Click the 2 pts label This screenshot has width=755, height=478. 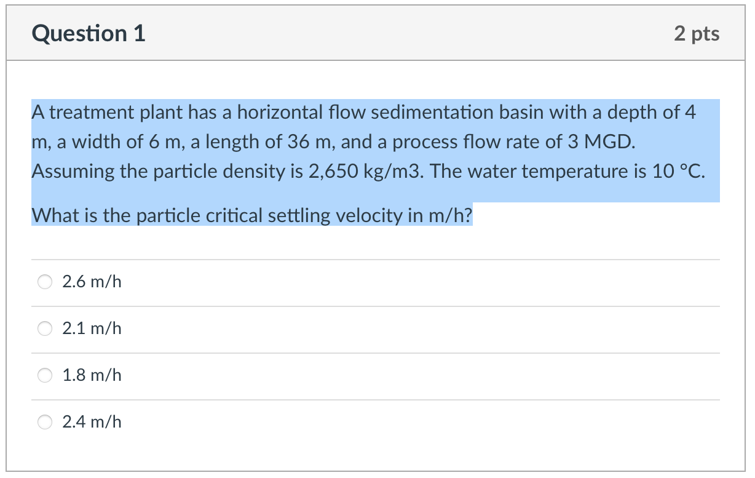click(x=697, y=34)
